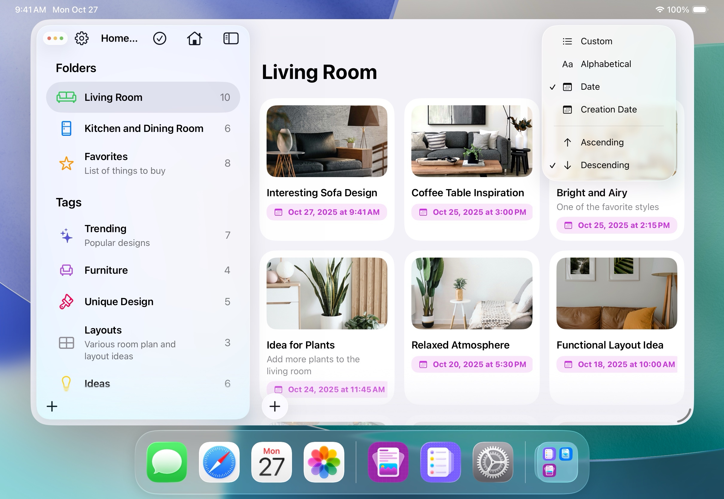Choose Descending sort order
The height and width of the screenshot is (499, 724).
[605, 165]
